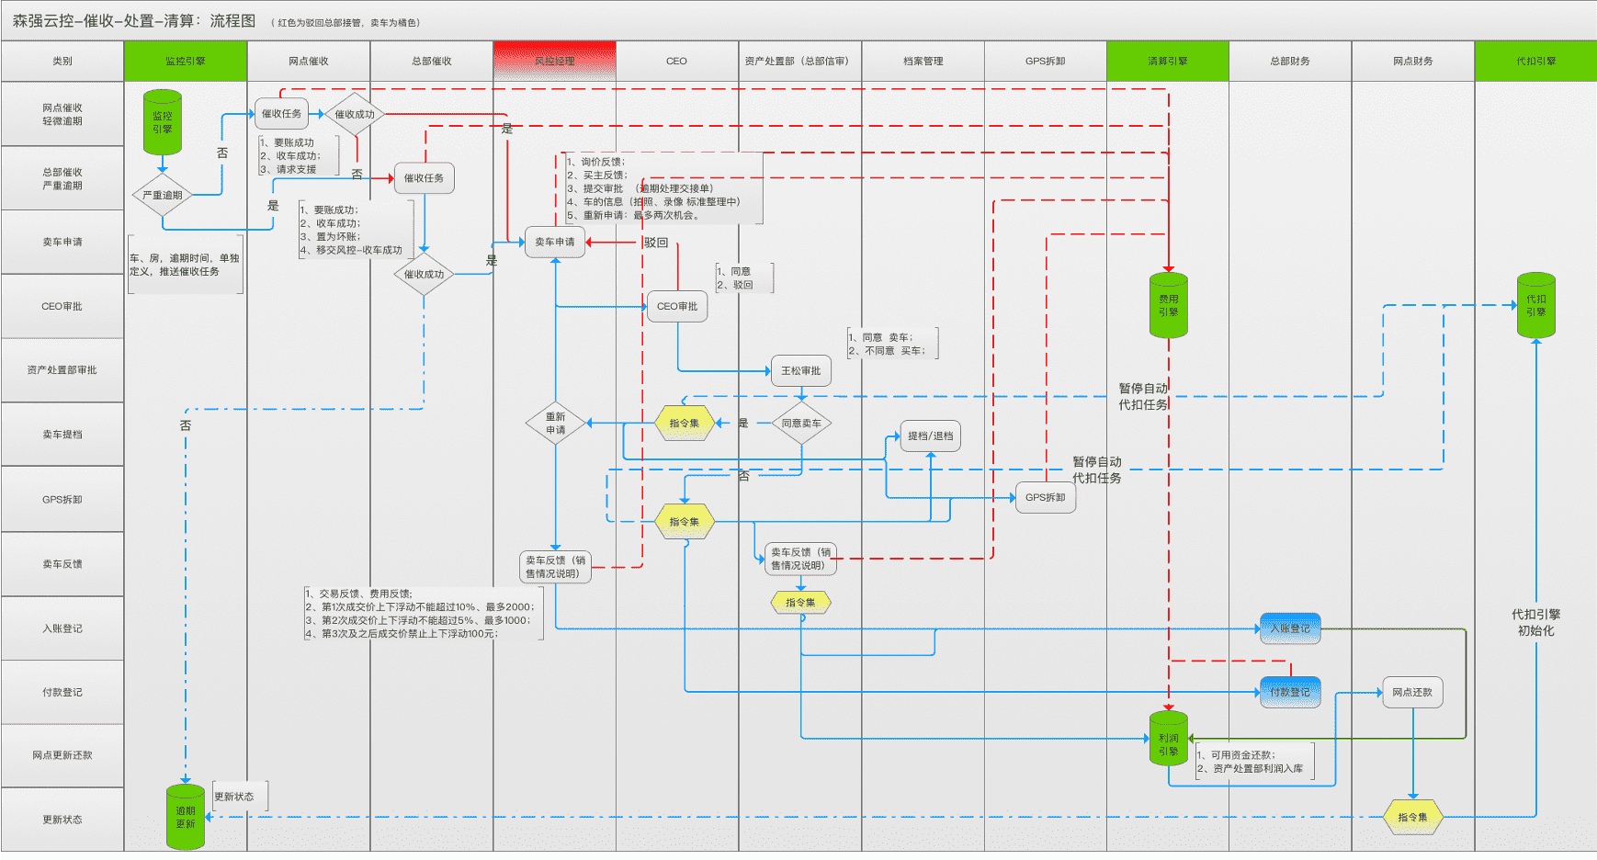Select 指令集 hexagon beside 同意卖车 diamond

tap(685, 423)
